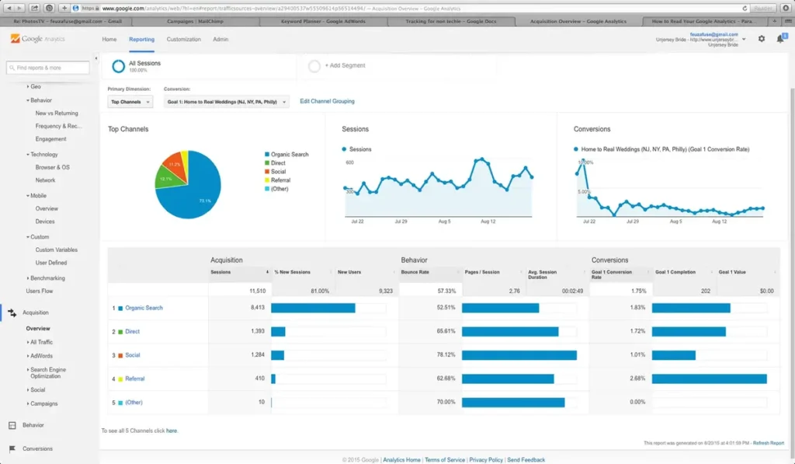
Task: Click the notifications bell icon
Action: [780, 39]
